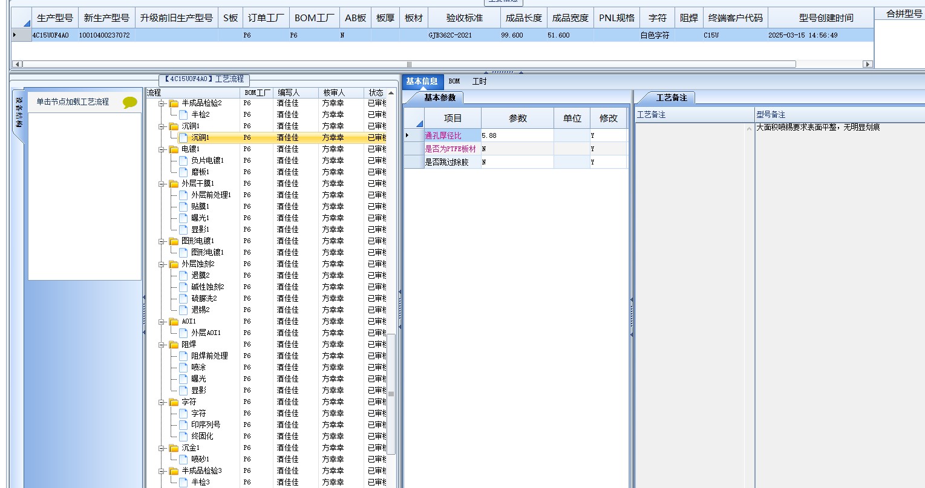The width and height of the screenshot is (925, 488).
Task: Collapse the 半成品检验3 tree node
Action: coord(162,471)
